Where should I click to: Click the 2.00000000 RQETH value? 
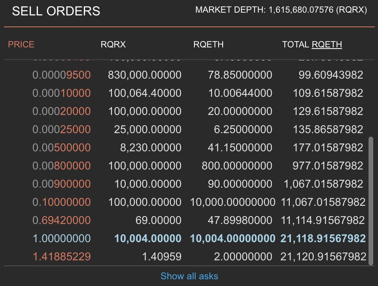point(243,257)
